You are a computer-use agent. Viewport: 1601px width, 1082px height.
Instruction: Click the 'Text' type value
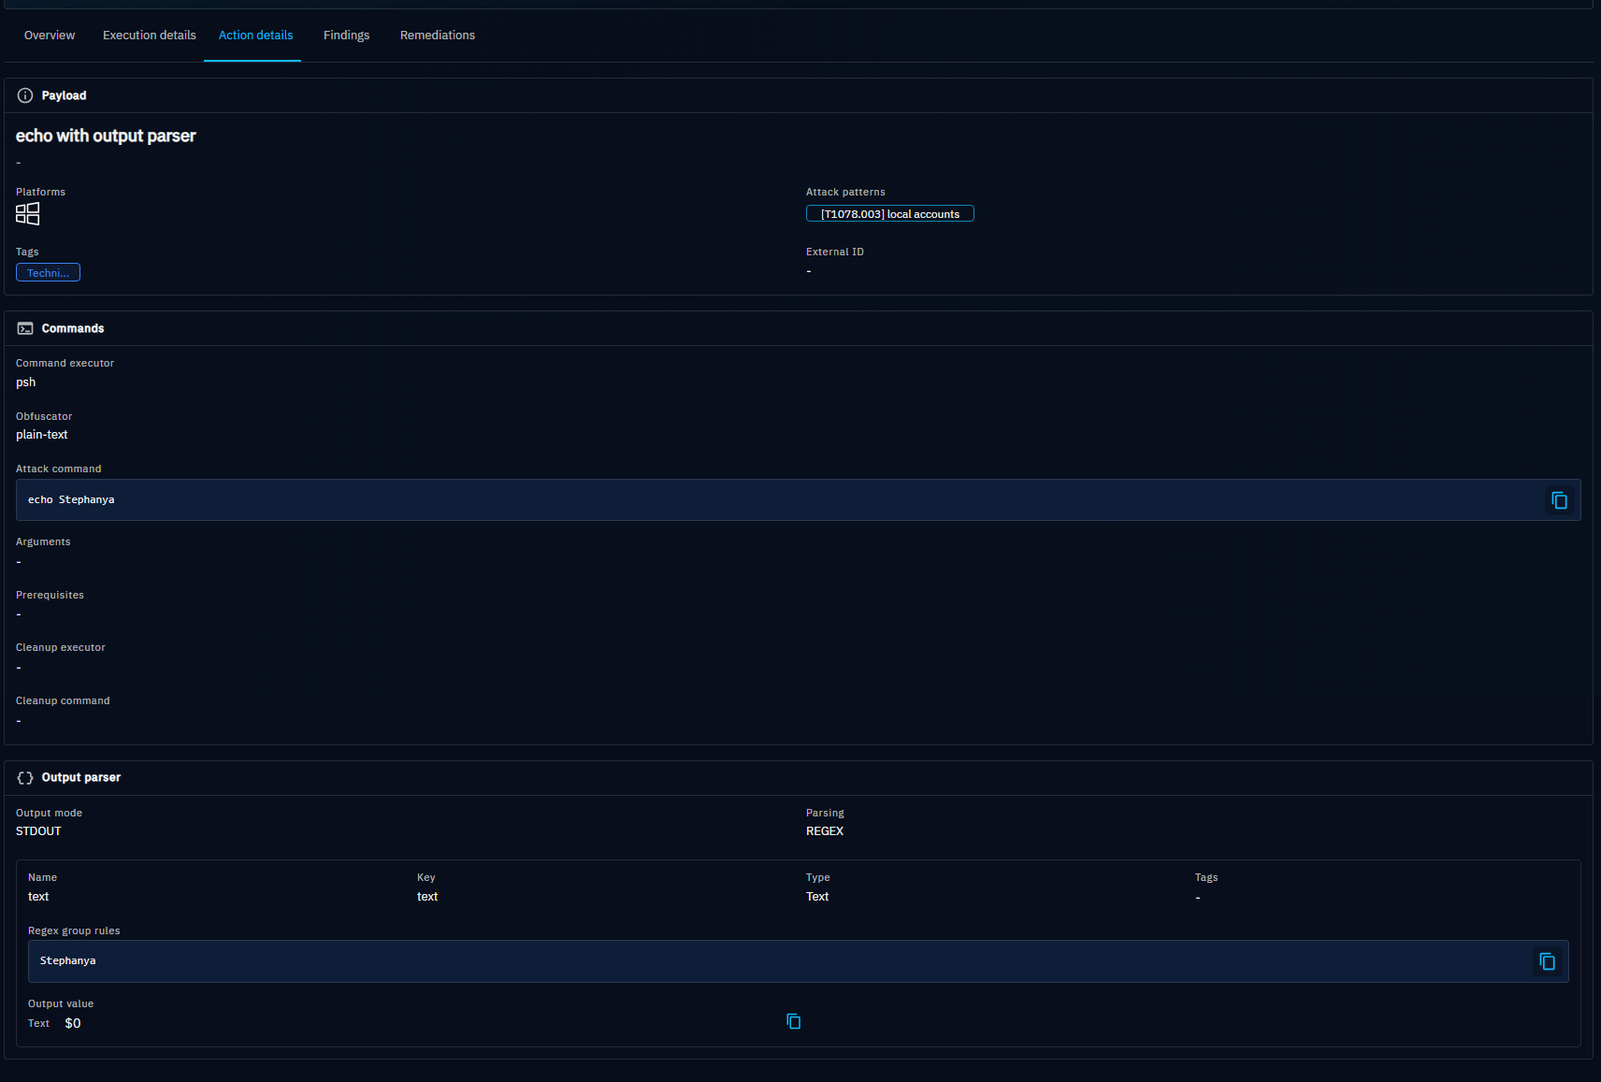[817, 897]
